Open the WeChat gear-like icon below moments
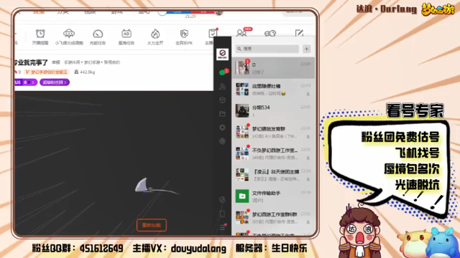 tap(222, 141)
